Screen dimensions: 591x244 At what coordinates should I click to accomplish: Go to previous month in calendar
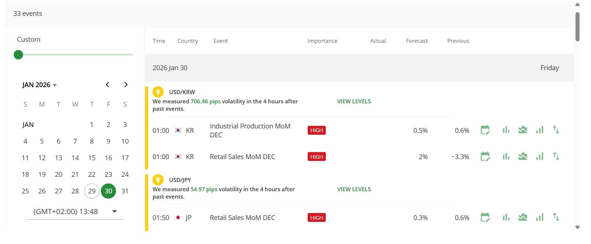point(107,85)
